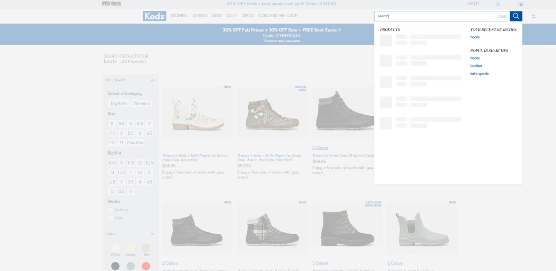This screenshot has height=271, width=556.
Task: Open the Rowan Rain Boot Menagerie image
Action: pyautogui.click(x=197, y=113)
